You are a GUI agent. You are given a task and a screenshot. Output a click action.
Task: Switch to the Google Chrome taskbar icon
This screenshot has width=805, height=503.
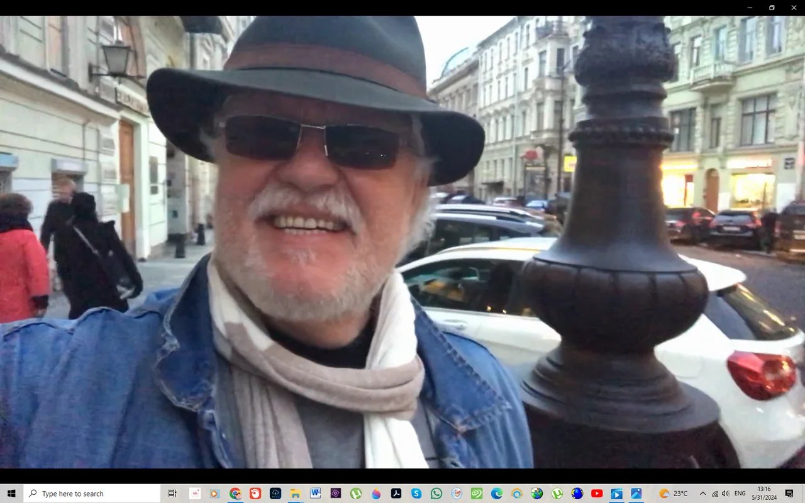point(235,494)
